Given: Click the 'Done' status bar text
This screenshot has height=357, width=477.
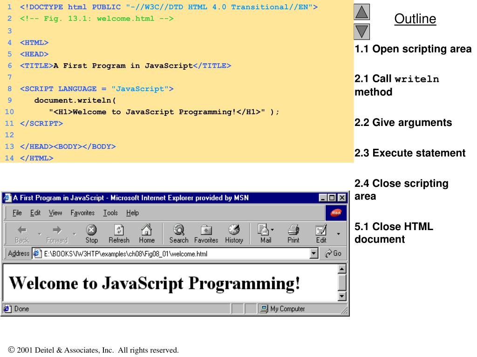Looking at the screenshot, I should click(x=21, y=309).
